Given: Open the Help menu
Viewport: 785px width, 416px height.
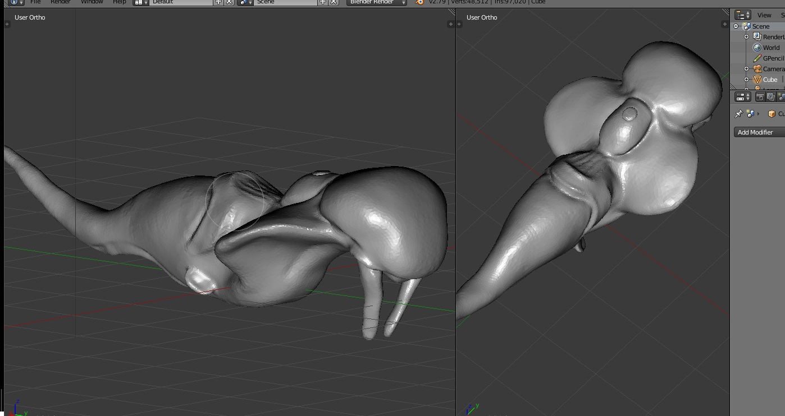Looking at the screenshot, I should (x=120, y=2).
